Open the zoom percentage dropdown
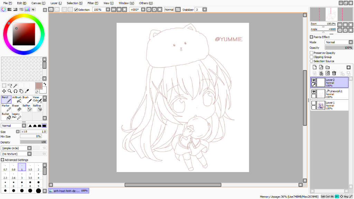 click(x=108, y=9)
